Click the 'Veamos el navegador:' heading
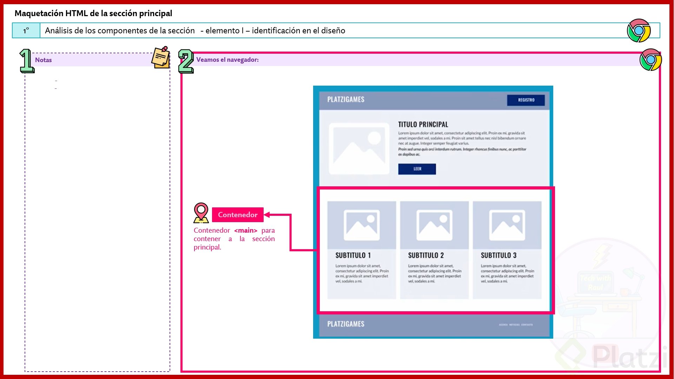This screenshot has height=379, width=674. [x=227, y=60]
